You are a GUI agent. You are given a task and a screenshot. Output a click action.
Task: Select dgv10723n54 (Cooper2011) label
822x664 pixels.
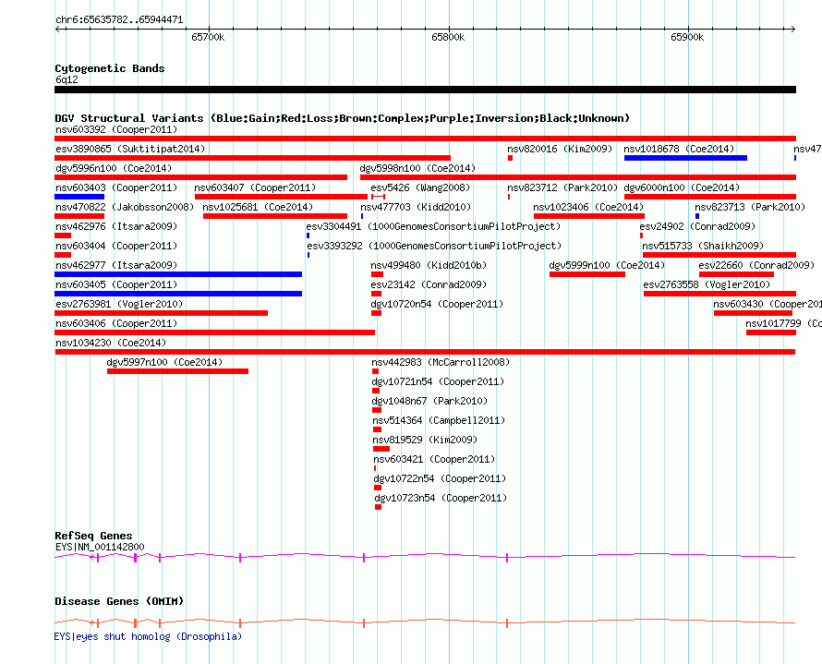pos(441,498)
